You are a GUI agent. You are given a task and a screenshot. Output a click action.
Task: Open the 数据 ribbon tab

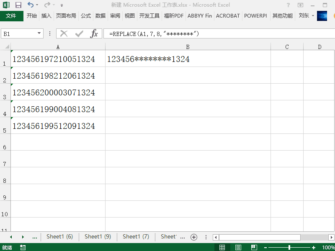click(x=100, y=16)
